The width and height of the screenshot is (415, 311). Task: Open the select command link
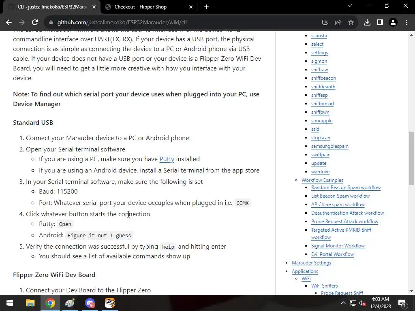click(317, 44)
